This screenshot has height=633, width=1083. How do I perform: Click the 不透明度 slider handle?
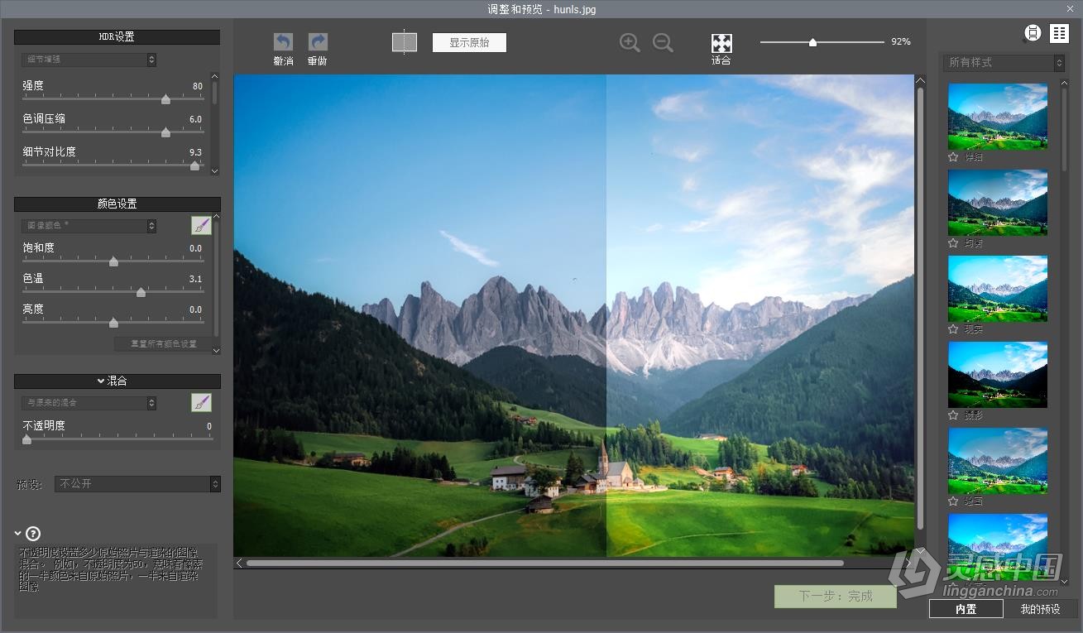tap(26, 440)
